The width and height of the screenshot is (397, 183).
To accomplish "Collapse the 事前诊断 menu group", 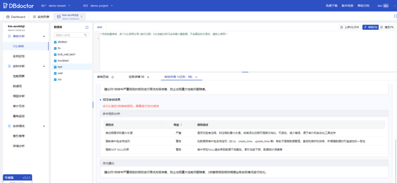I will (44, 36).
